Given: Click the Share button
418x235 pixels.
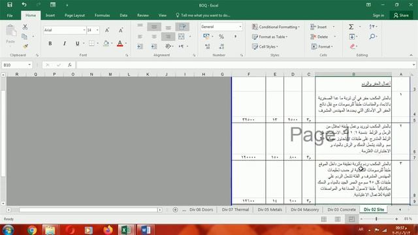Looking at the screenshot, I should click(x=401, y=16).
